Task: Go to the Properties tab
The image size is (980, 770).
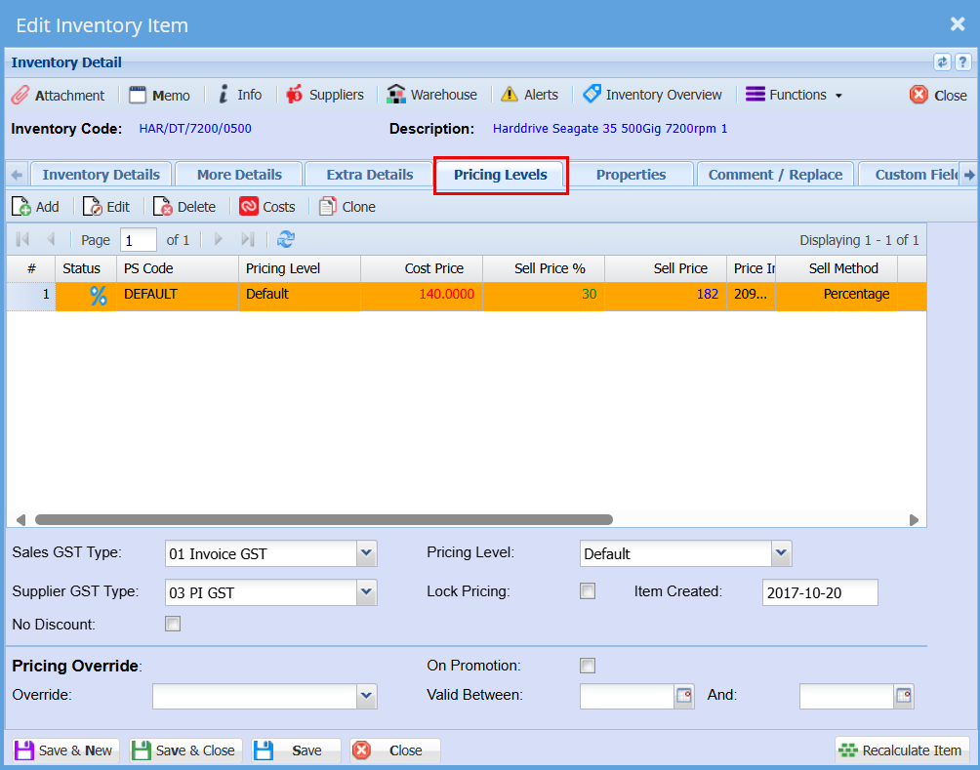Action: pos(631,175)
